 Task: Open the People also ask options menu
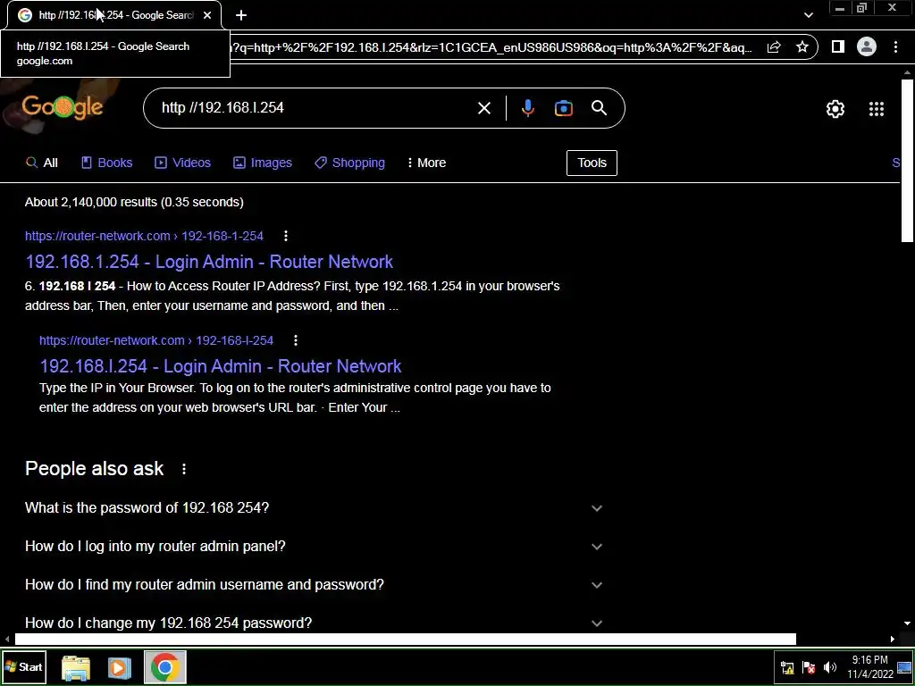[x=184, y=469]
